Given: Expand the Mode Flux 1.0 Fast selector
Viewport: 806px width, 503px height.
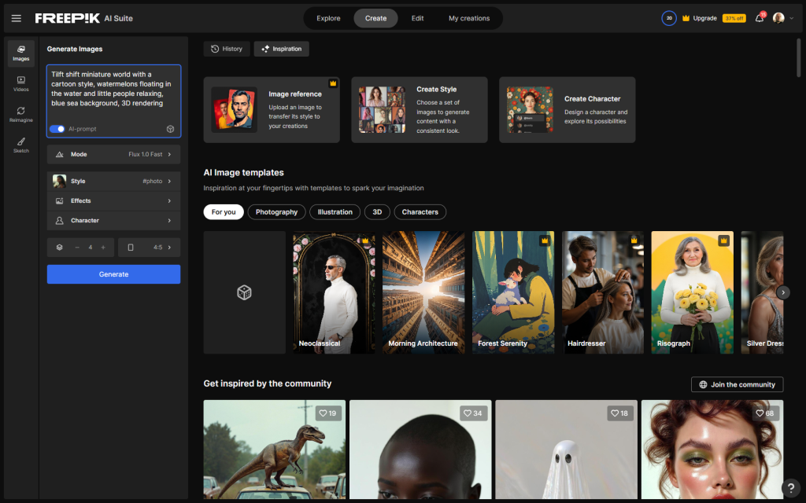Looking at the screenshot, I should [113, 154].
